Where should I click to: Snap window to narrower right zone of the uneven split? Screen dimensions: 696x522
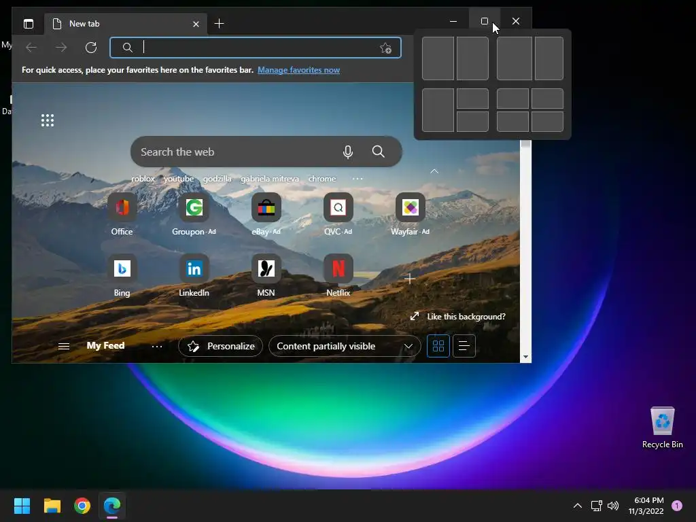(549, 58)
